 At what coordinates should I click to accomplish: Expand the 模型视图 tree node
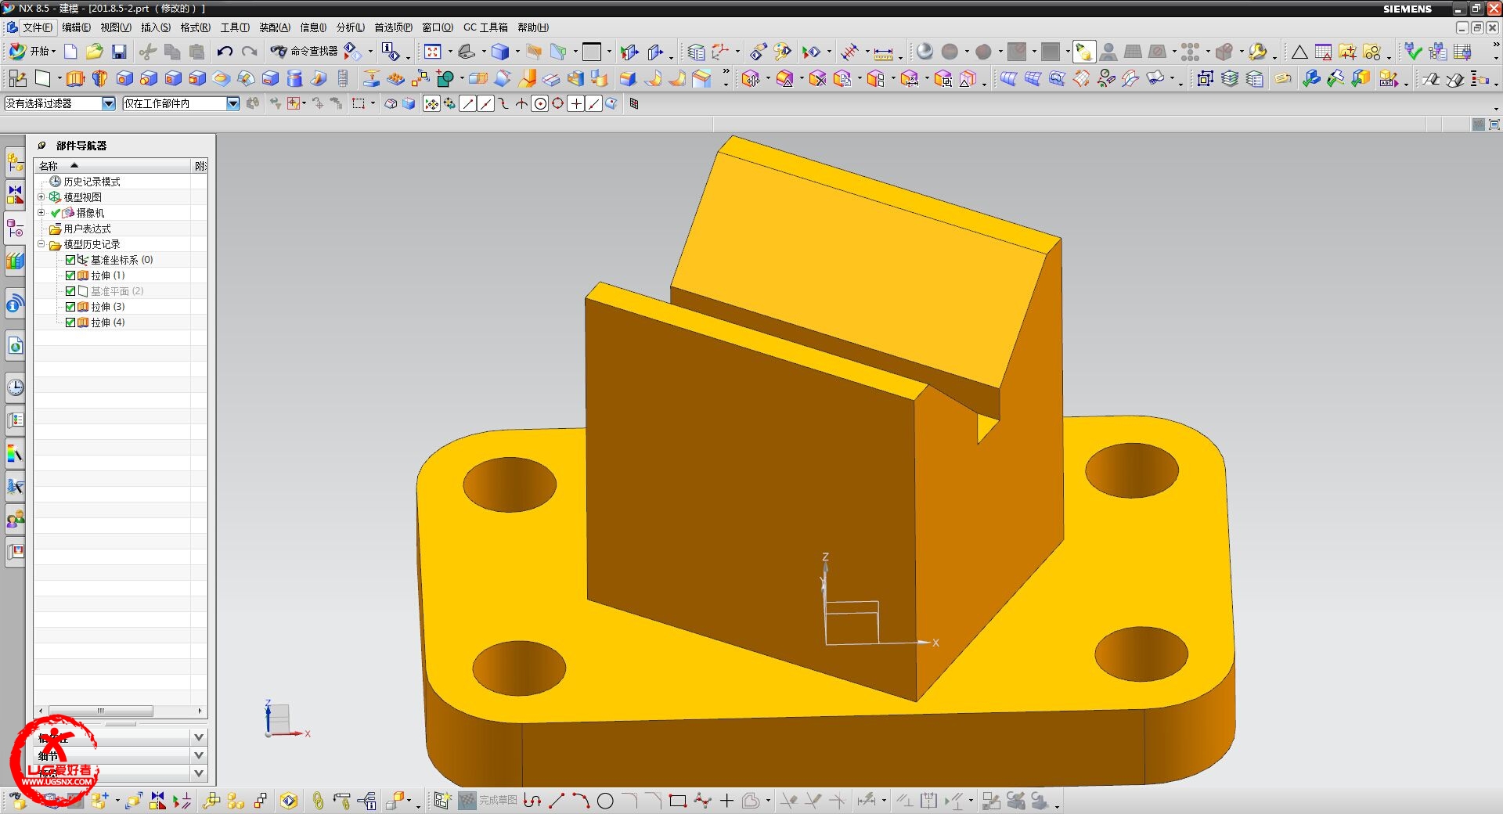click(41, 197)
